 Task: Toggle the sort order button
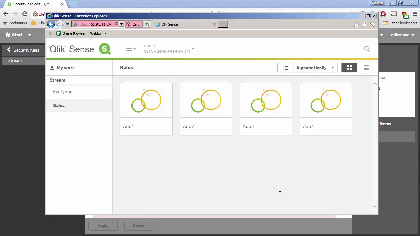click(285, 68)
